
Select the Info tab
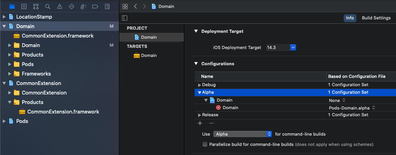point(350,18)
